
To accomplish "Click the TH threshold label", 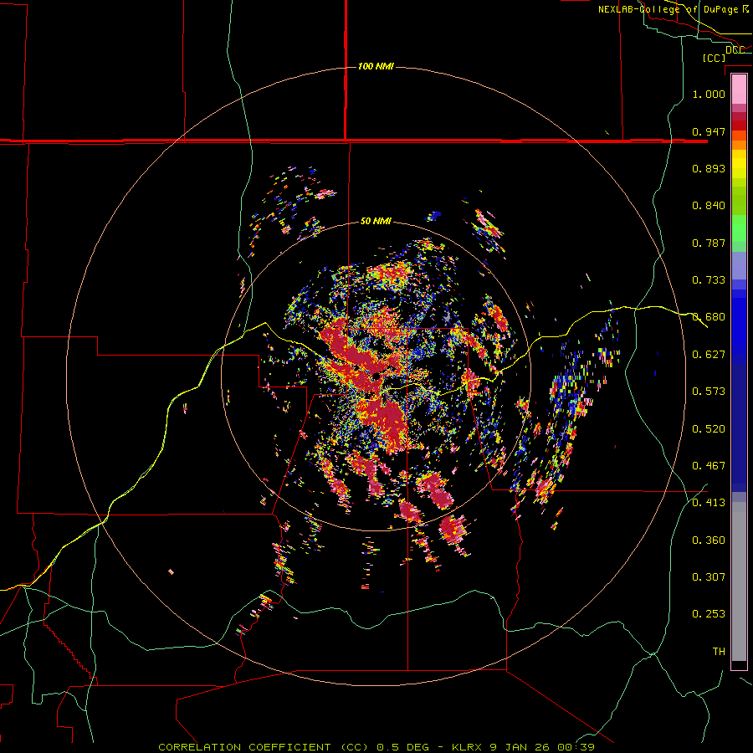I will click(x=719, y=651).
